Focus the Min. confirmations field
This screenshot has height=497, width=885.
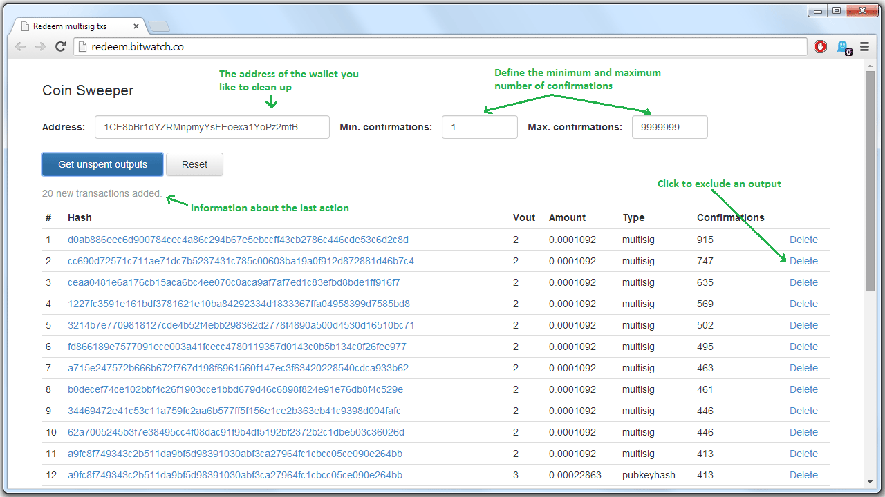479,127
